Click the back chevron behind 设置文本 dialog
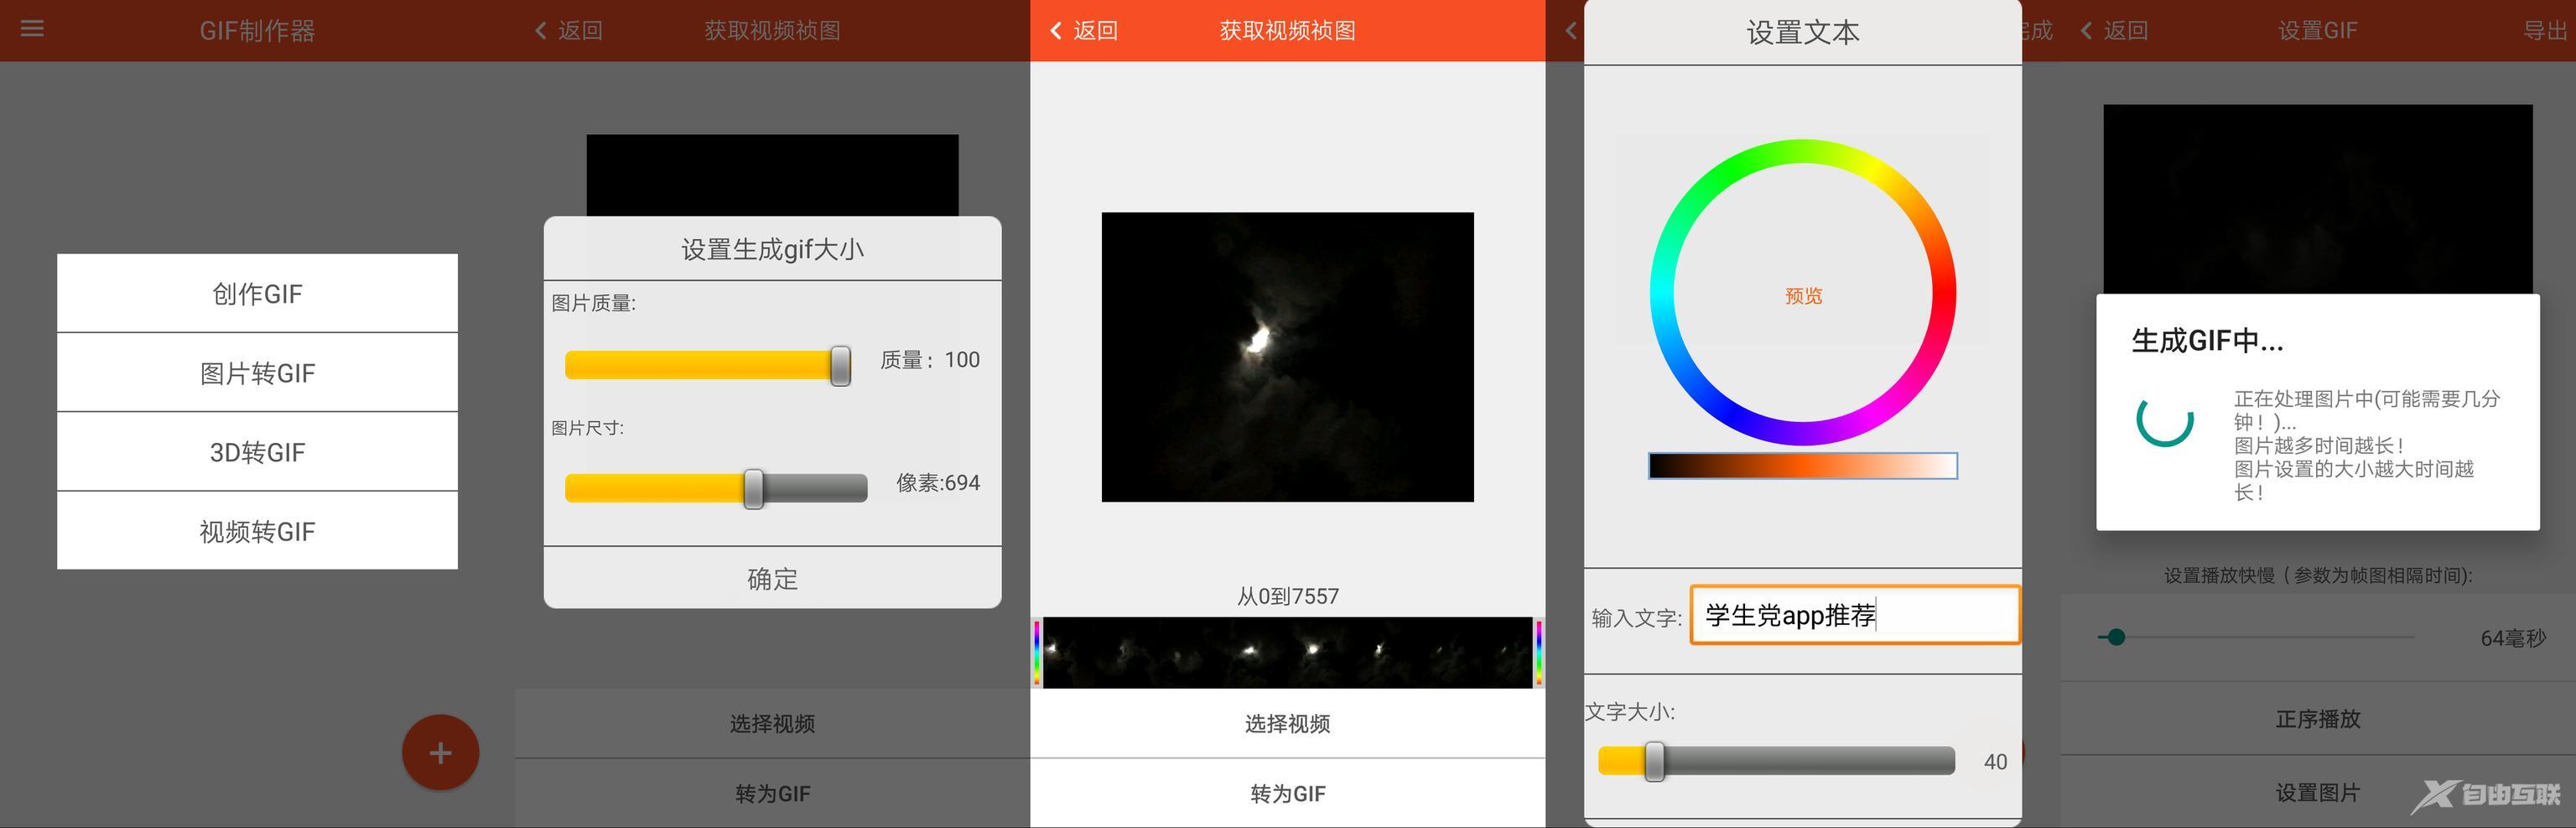This screenshot has height=828, width=2576. (x=1570, y=30)
